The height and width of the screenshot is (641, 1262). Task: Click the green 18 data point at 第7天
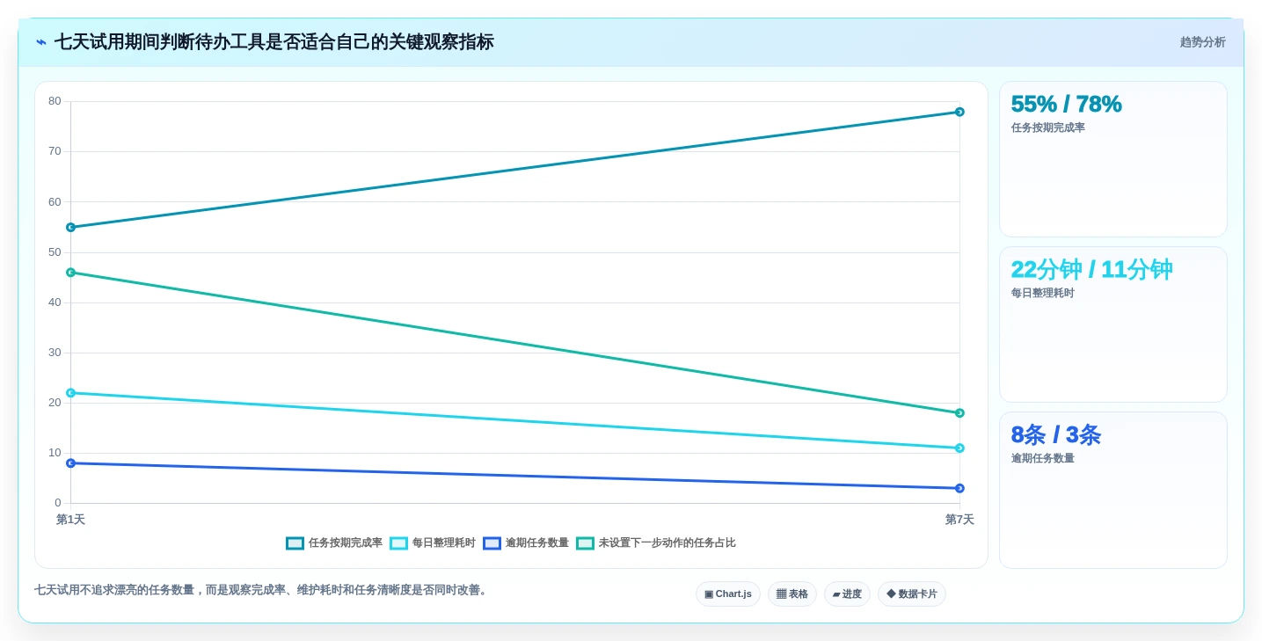(959, 413)
